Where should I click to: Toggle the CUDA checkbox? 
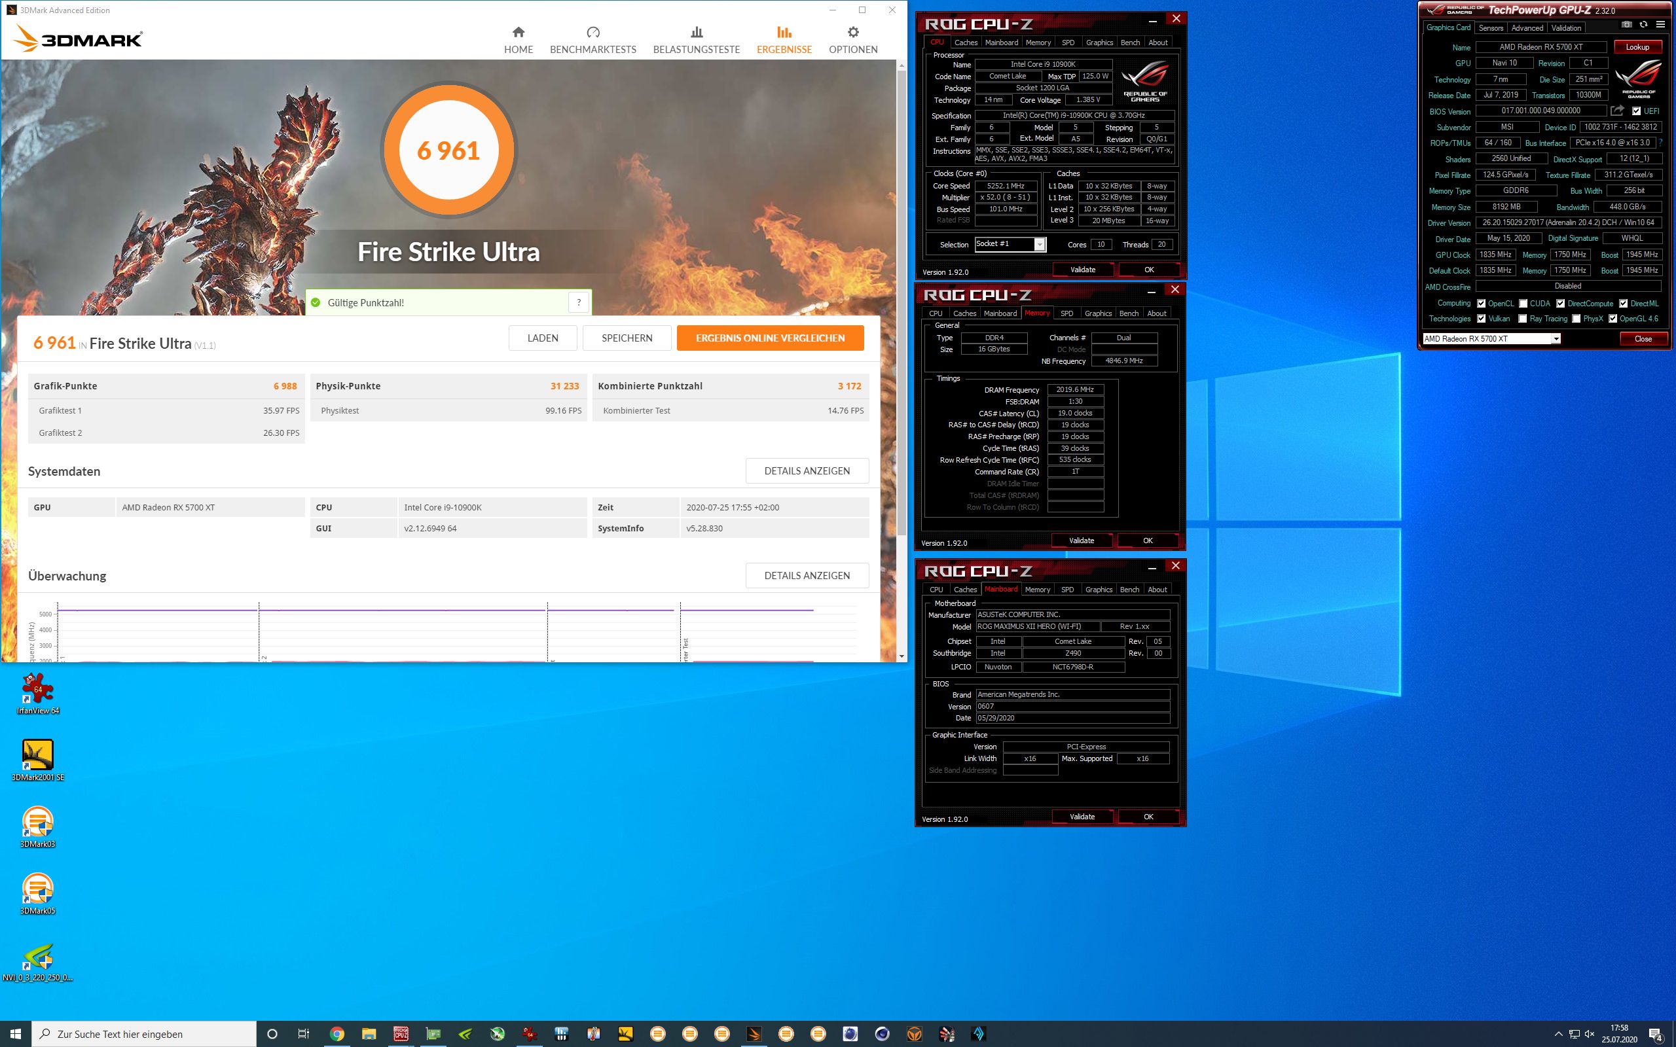coord(1523,303)
